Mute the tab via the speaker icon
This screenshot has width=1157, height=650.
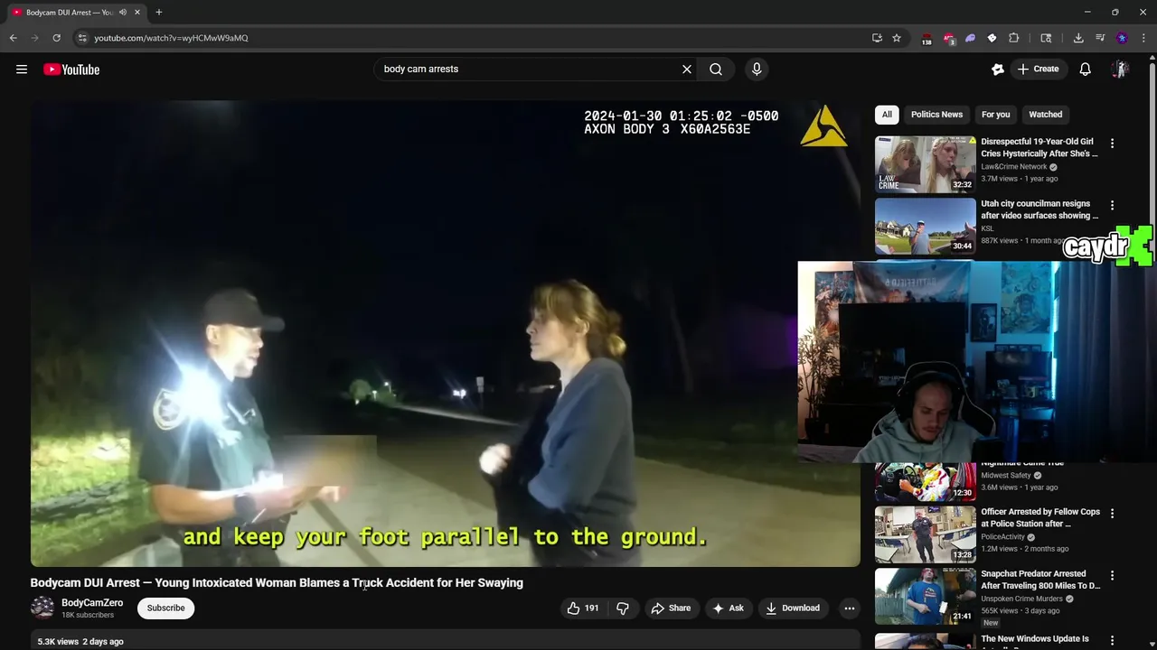pos(123,13)
